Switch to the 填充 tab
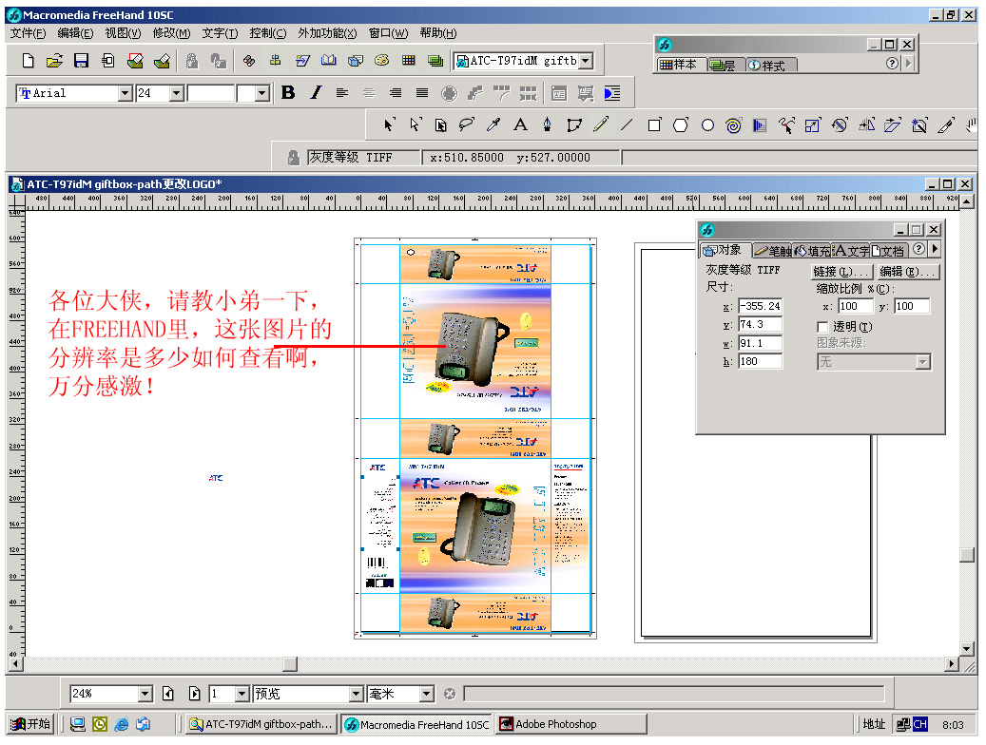The width and height of the screenshot is (986, 745). pyautogui.click(x=812, y=251)
